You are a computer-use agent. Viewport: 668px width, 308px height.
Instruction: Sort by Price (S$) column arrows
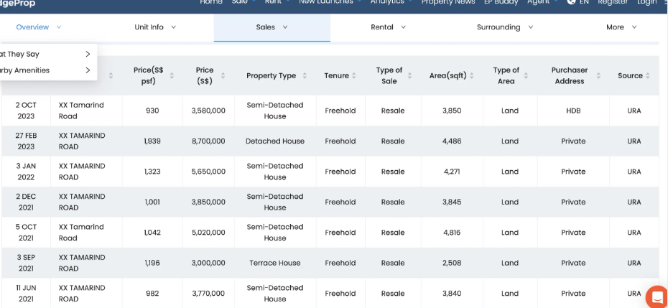coord(223,75)
